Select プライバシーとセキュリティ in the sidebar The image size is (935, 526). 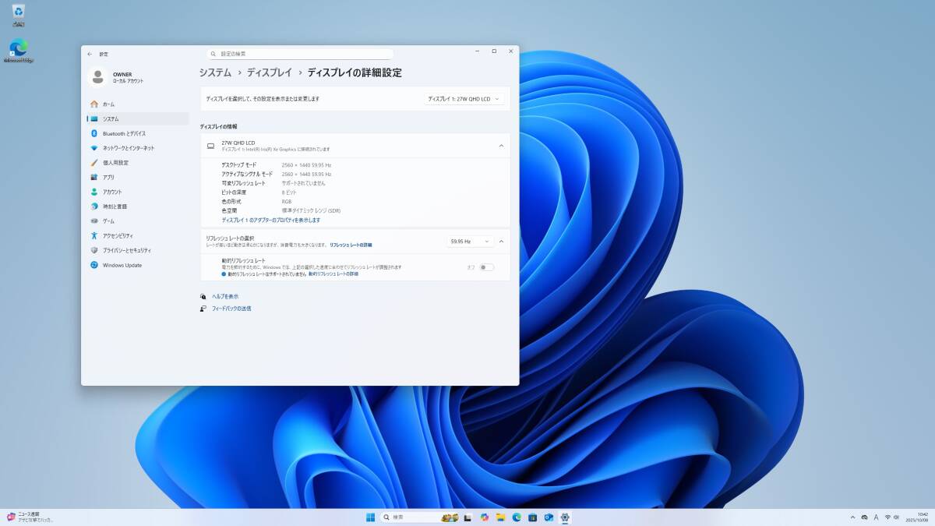129,250
